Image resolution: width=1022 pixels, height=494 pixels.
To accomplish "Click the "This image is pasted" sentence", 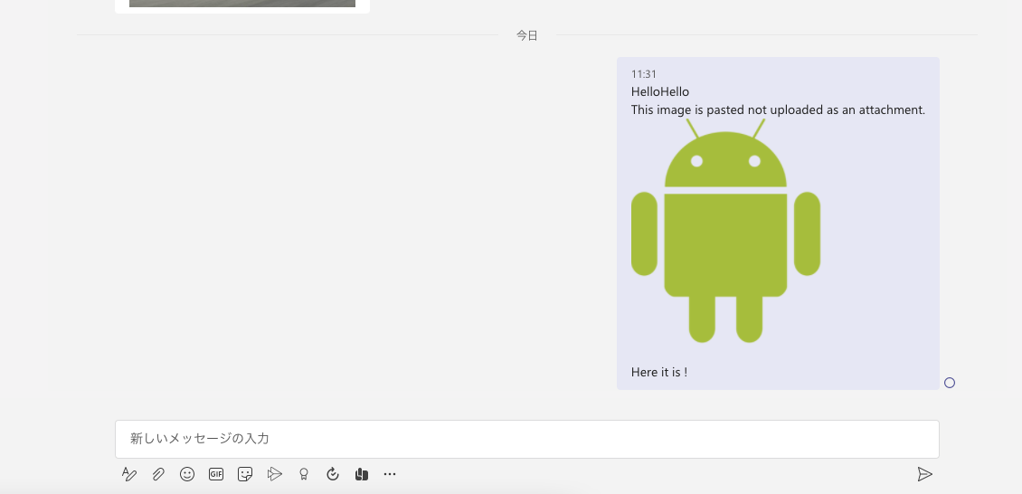I will pyautogui.click(x=778, y=109).
